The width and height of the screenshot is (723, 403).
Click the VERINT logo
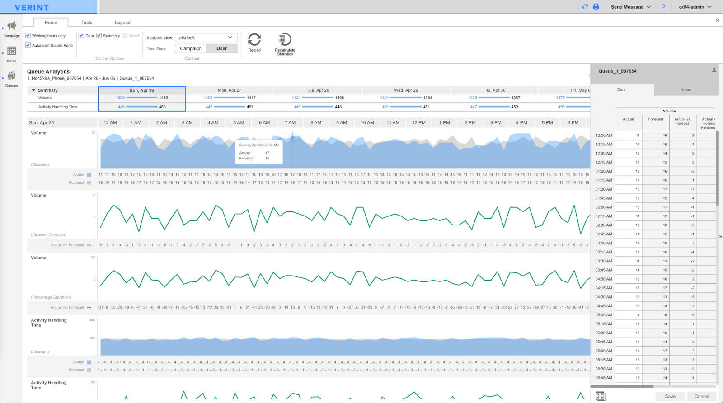point(32,7)
